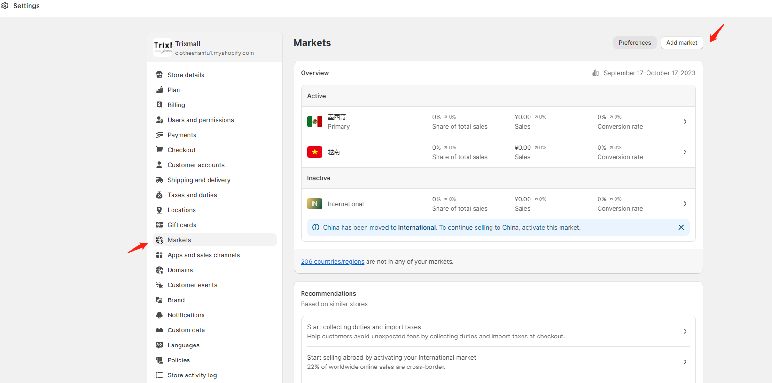Dismiss the China moved notice
Image resolution: width=772 pixels, height=383 pixels.
[x=681, y=227]
